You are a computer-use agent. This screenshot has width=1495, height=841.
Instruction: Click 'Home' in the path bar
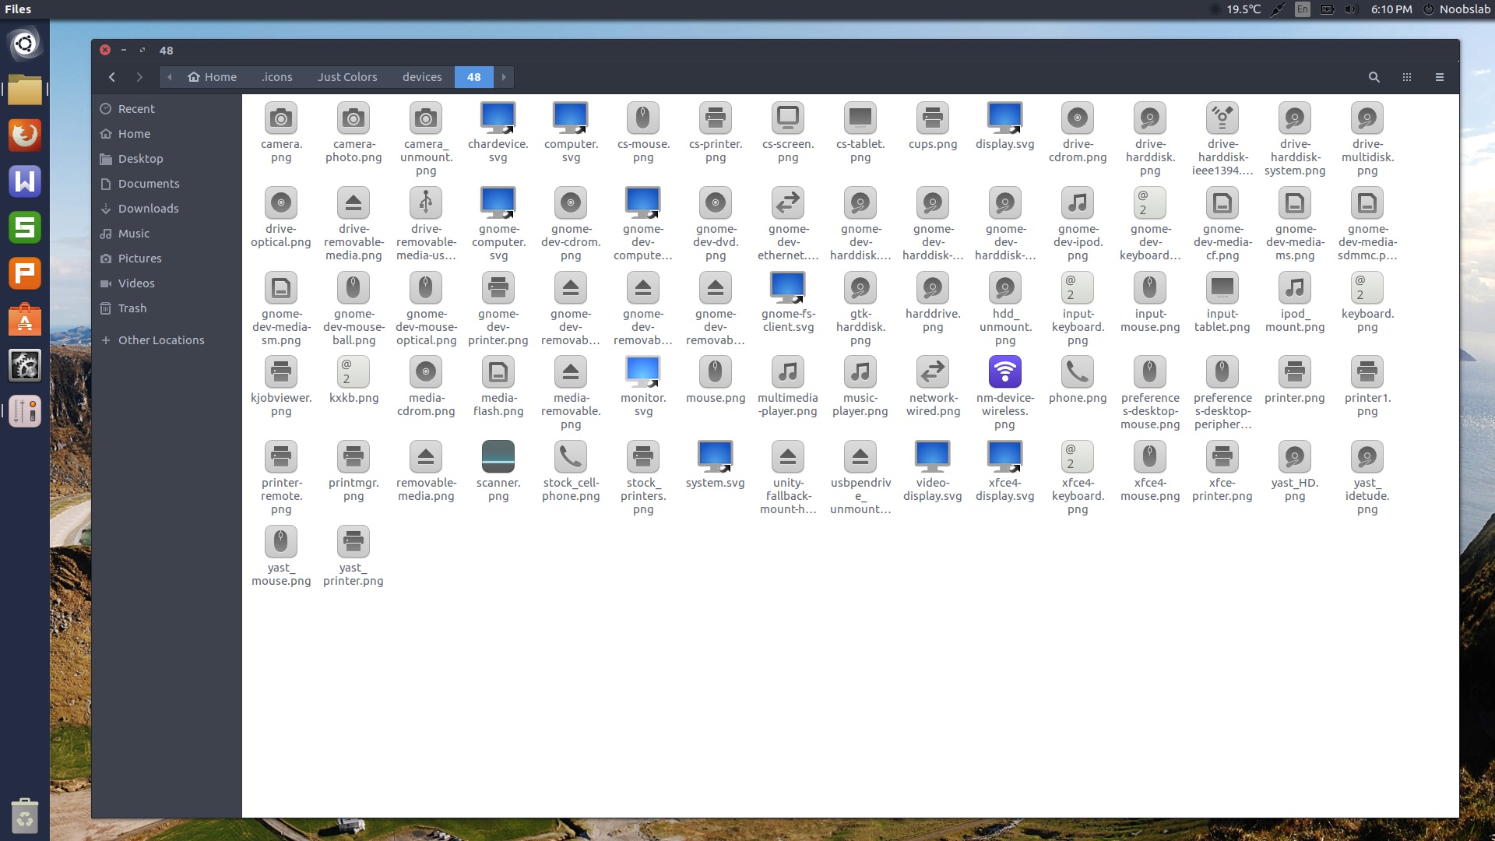tap(212, 77)
